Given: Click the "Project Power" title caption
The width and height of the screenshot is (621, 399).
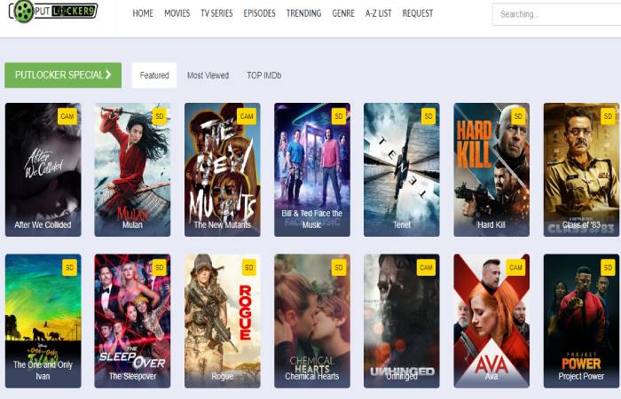Looking at the screenshot, I should pyautogui.click(x=581, y=376).
